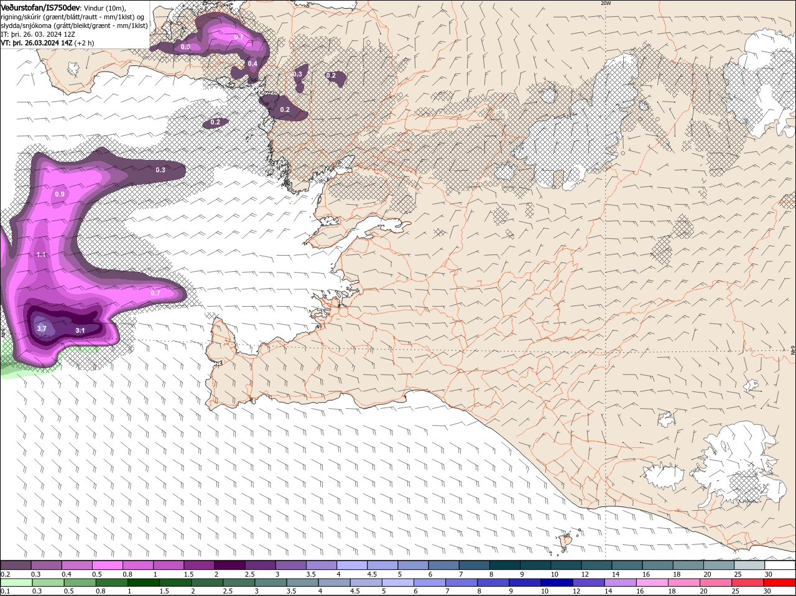Pick the lower legend swatch labeled 25

click(749, 583)
